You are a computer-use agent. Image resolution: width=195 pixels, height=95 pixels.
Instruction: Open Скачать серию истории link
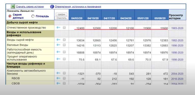(30, 7)
